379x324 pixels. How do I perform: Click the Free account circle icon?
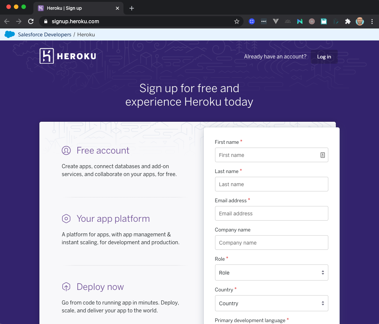tap(66, 150)
